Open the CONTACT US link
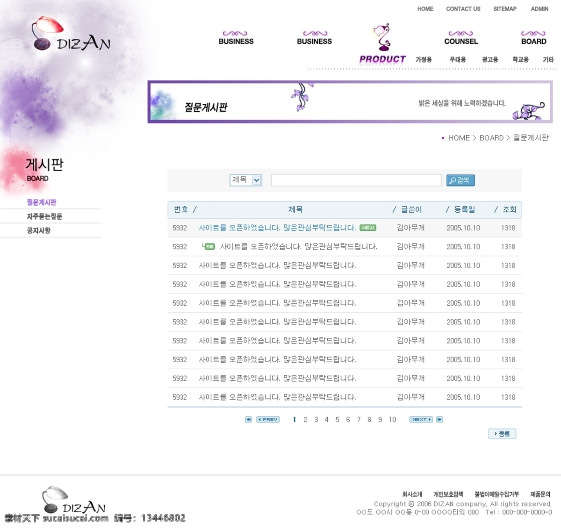Screen dimensions: 561x529 pos(463,9)
